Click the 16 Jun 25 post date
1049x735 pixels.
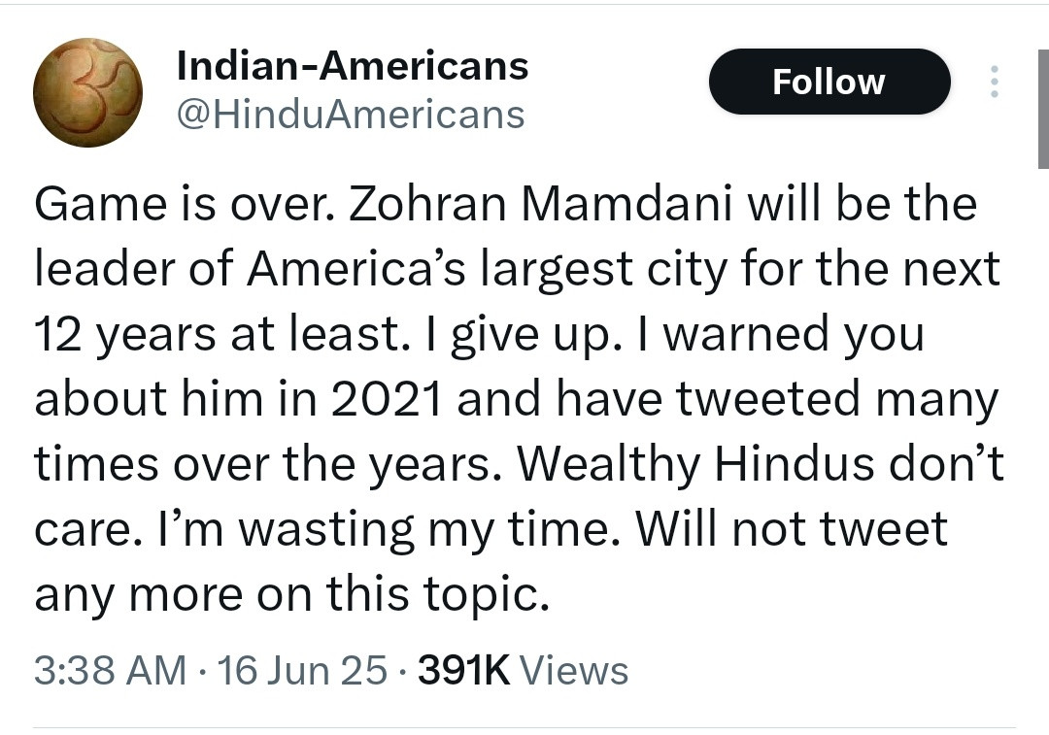coord(303,670)
